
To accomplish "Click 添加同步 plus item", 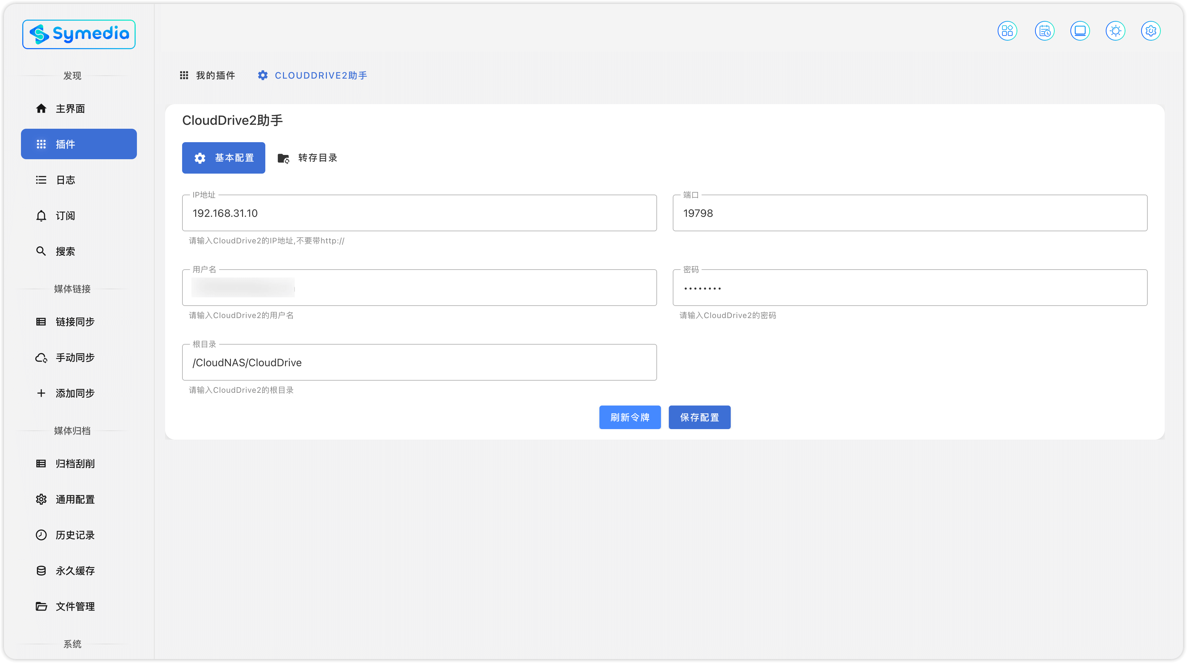I will pos(75,393).
